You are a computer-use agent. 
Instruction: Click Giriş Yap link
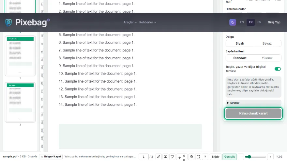274,22
